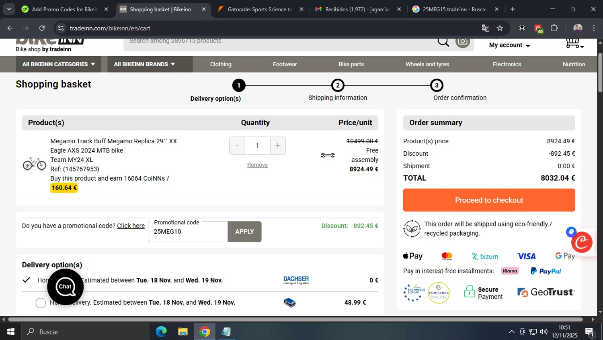Viewport: 603px width, 340px height.
Task: Open Chrome three-dot menu
Action: pos(594,28)
